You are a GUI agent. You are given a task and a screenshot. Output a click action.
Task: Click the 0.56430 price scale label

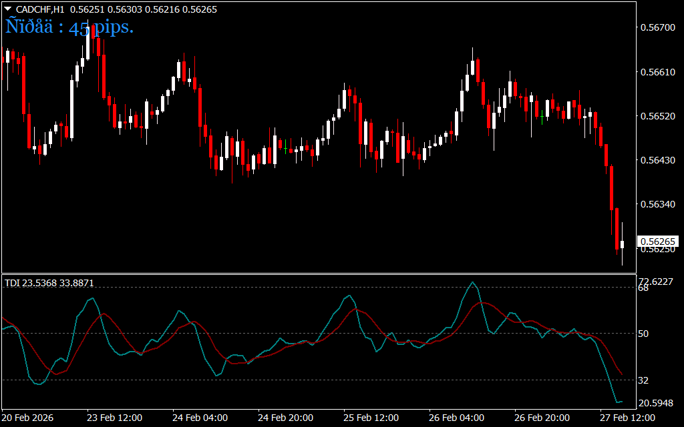pyautogui.click(x=657, y=160)
